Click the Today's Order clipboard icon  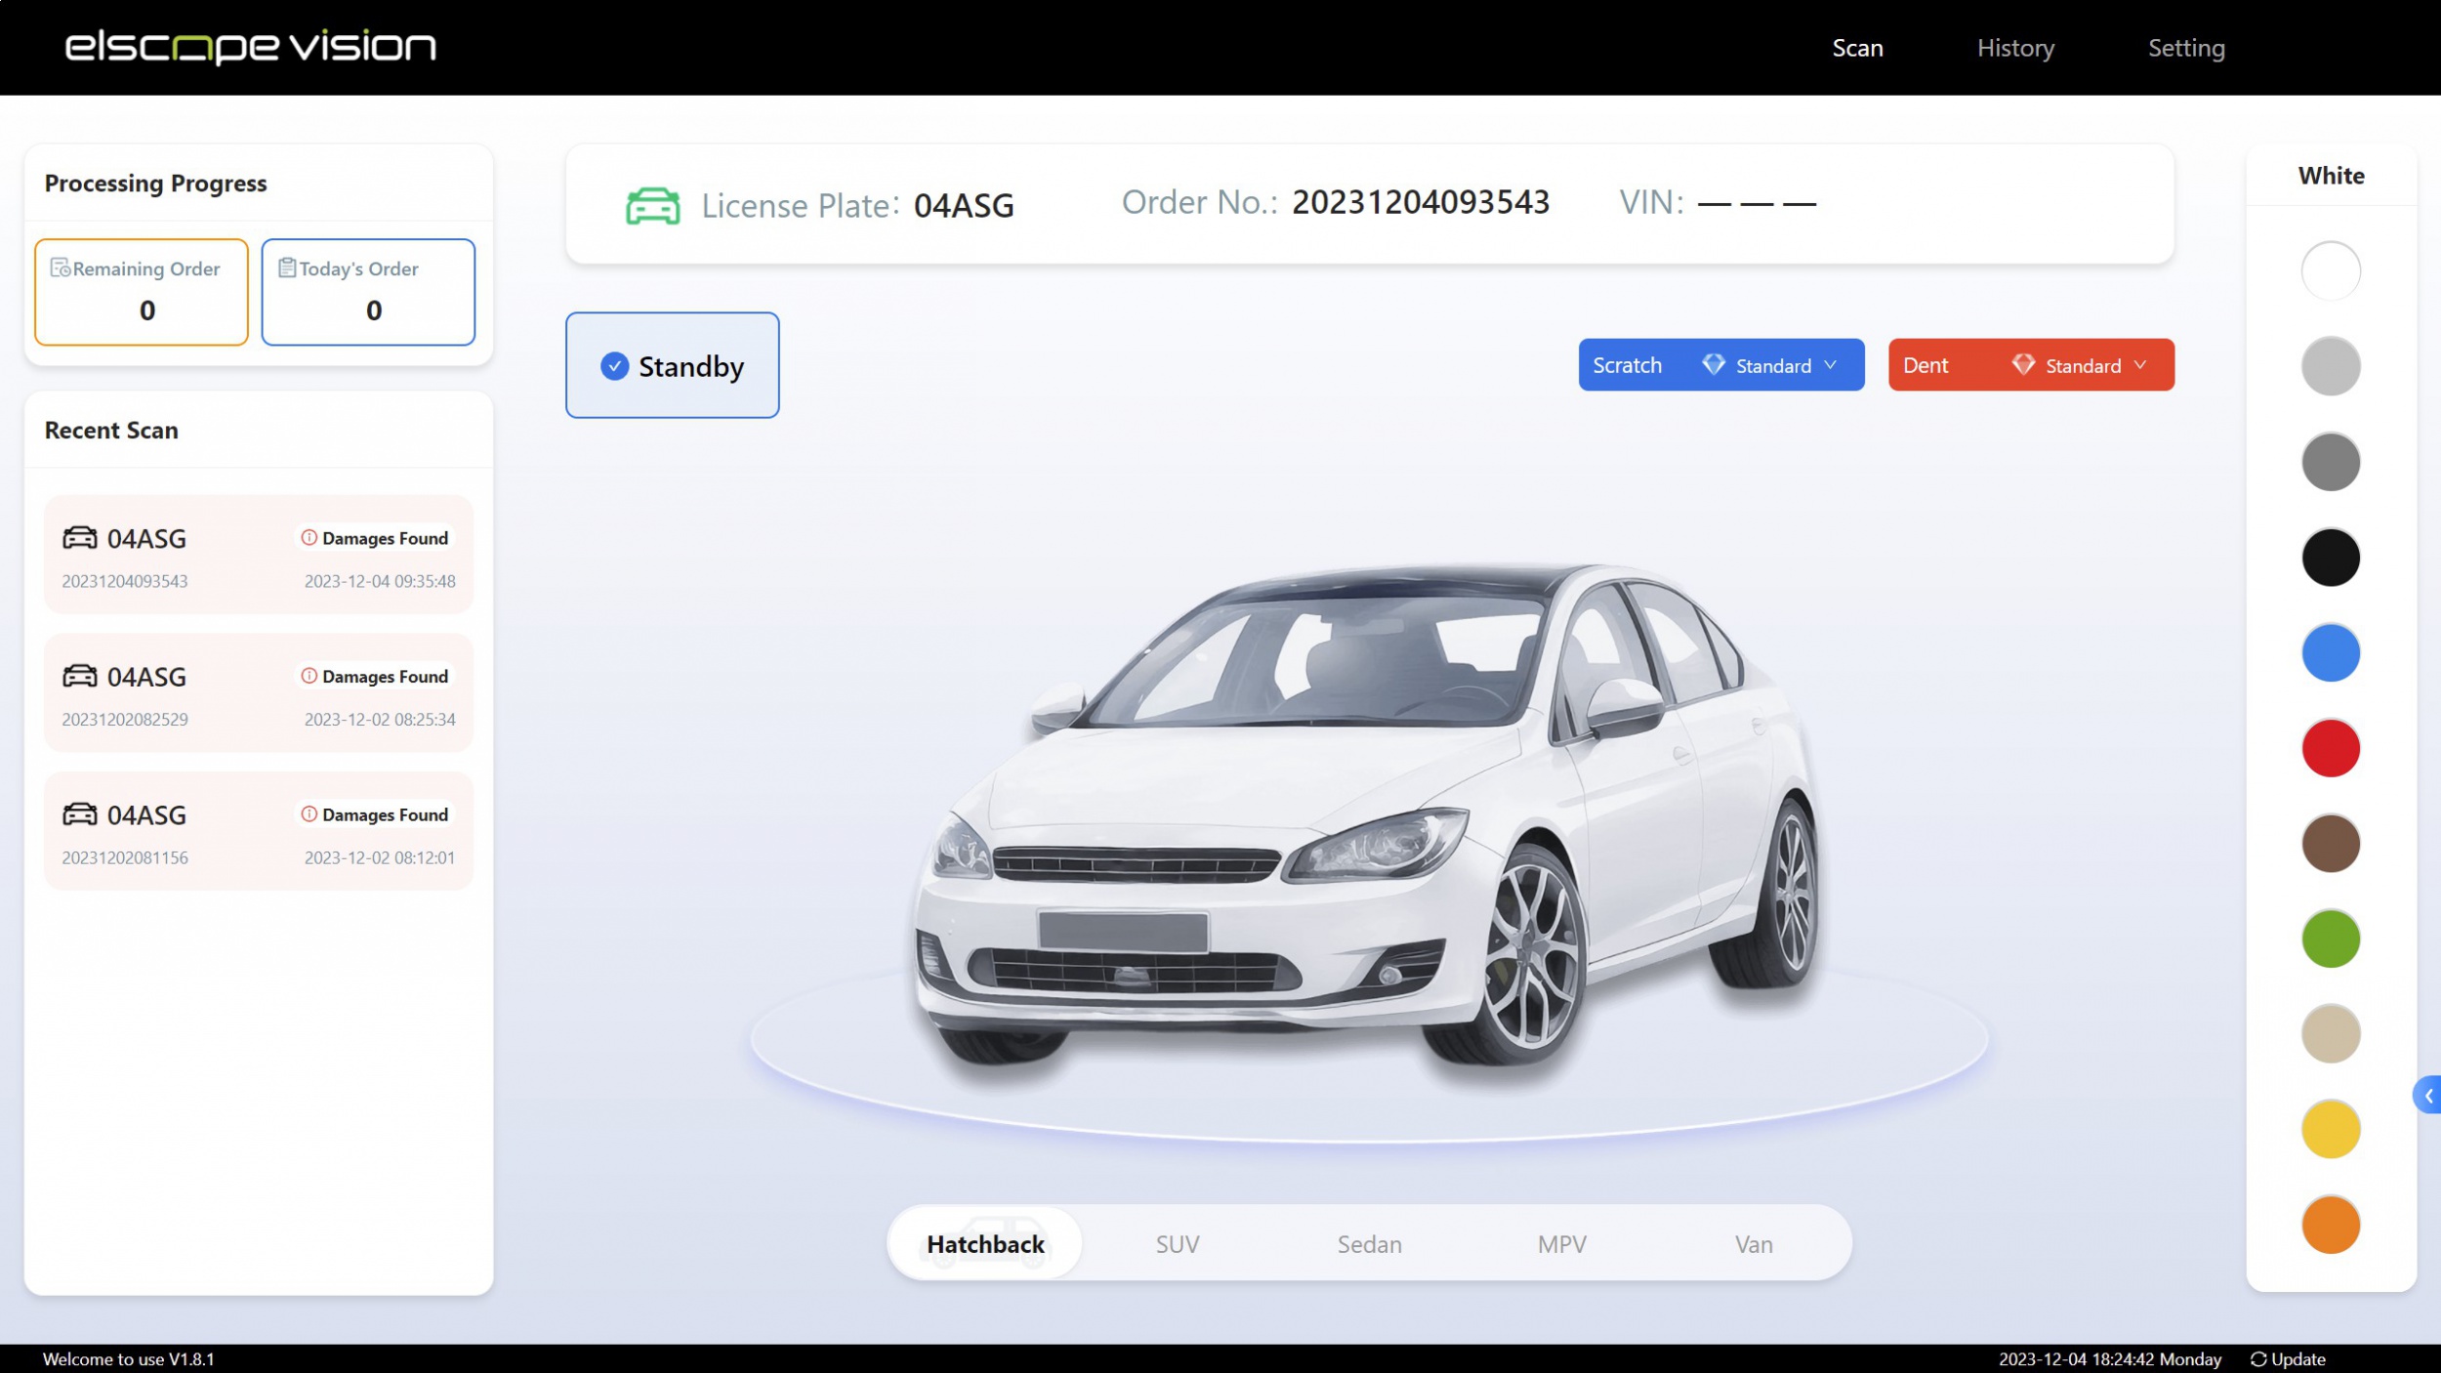coord(288,266)
